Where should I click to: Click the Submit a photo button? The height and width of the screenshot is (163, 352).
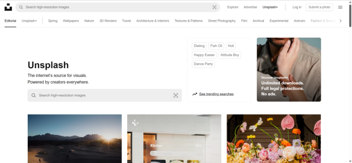click(x=319, y=7)
